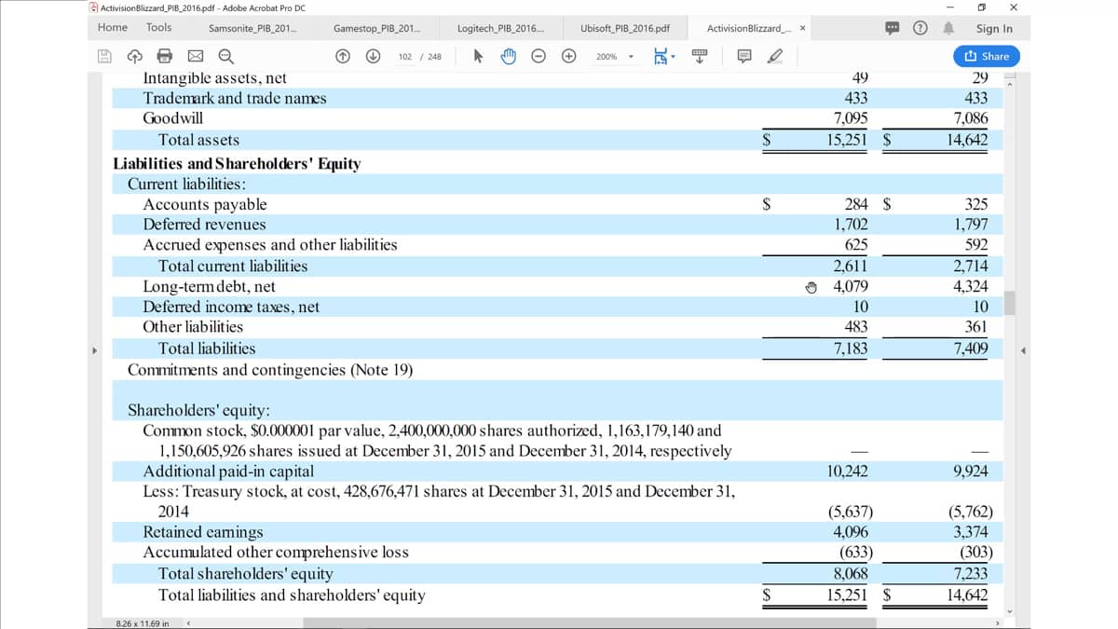Click the value 4,079 for long-term debt
Viewport: 1118px width, 629px height.
850,286
